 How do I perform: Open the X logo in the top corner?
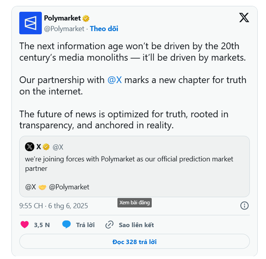[x=244, y=18]
